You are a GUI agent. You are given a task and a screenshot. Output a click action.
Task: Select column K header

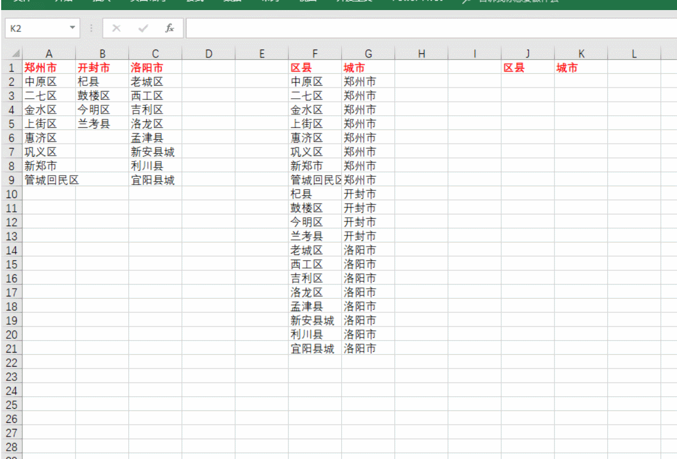pyautogui.click(x=581, y=54)
